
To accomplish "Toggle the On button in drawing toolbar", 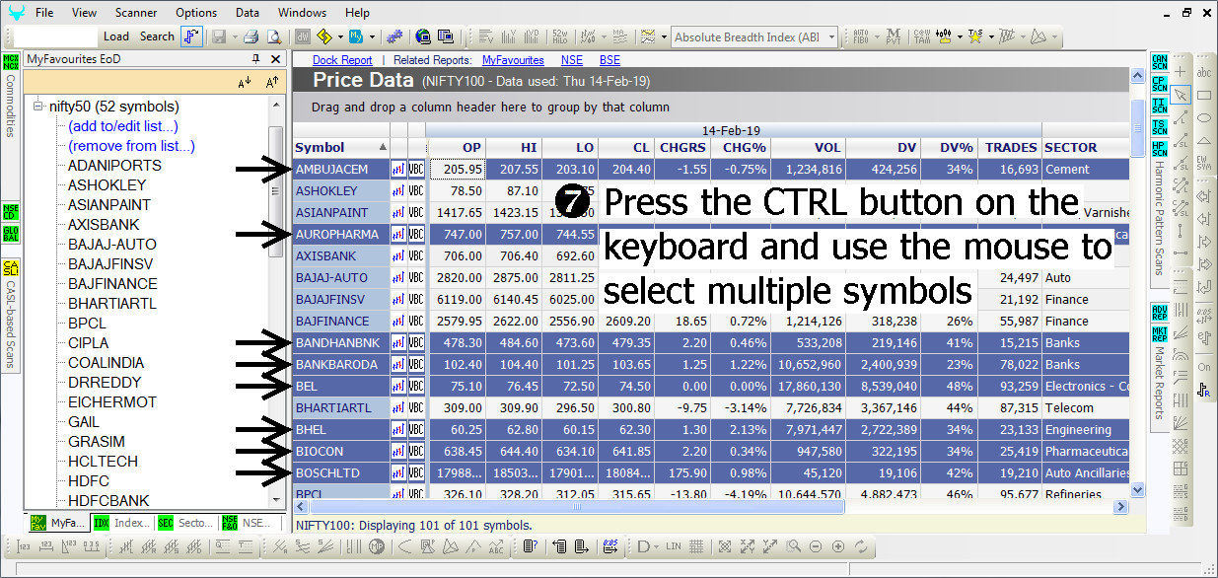I will pyautogui.click(x=1204, y=367).
